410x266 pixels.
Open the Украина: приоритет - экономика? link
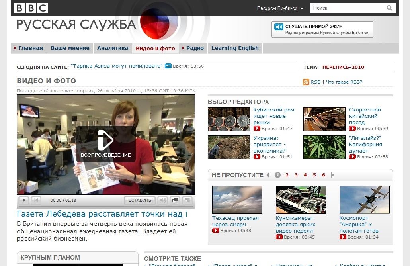tap(269, 145)
